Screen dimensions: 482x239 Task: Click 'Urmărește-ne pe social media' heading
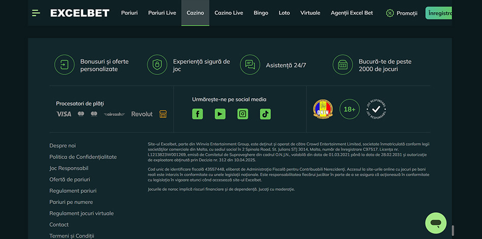point(229,99)
